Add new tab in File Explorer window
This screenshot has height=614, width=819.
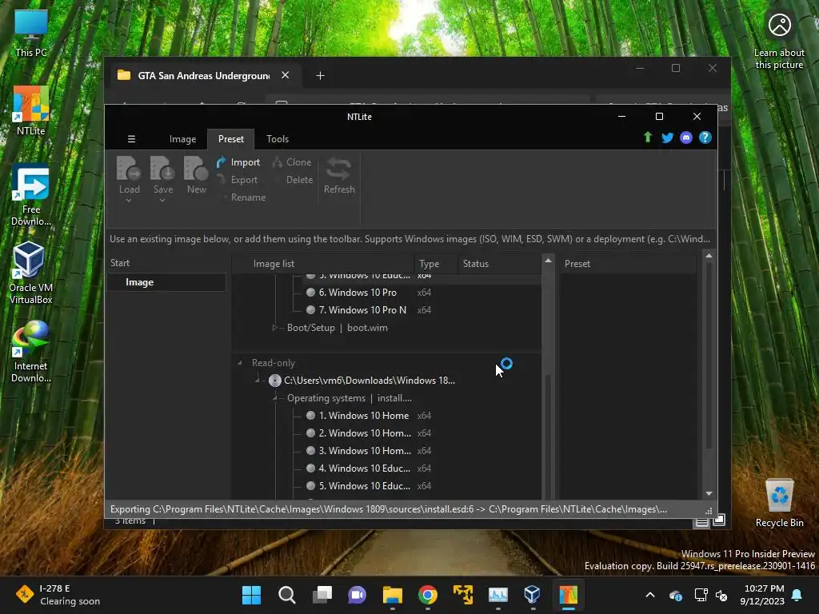pyautogui.click(x=320, y=76)
